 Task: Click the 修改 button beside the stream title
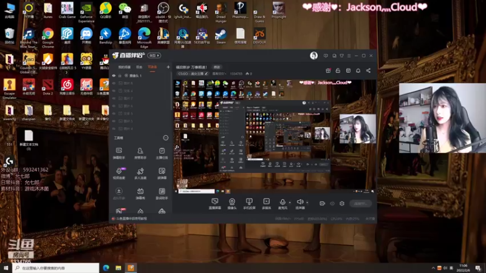coord(217,67)
